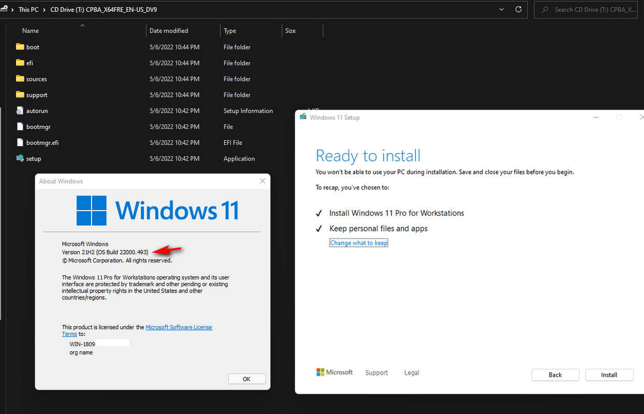Select the bootmgr.efi file icon

(x=20, y=142)
